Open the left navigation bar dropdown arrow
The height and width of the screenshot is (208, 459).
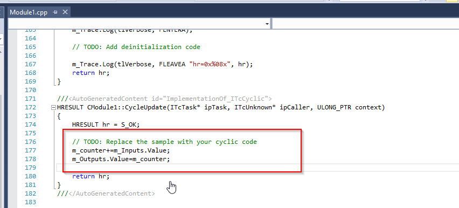tap(267, 24)
